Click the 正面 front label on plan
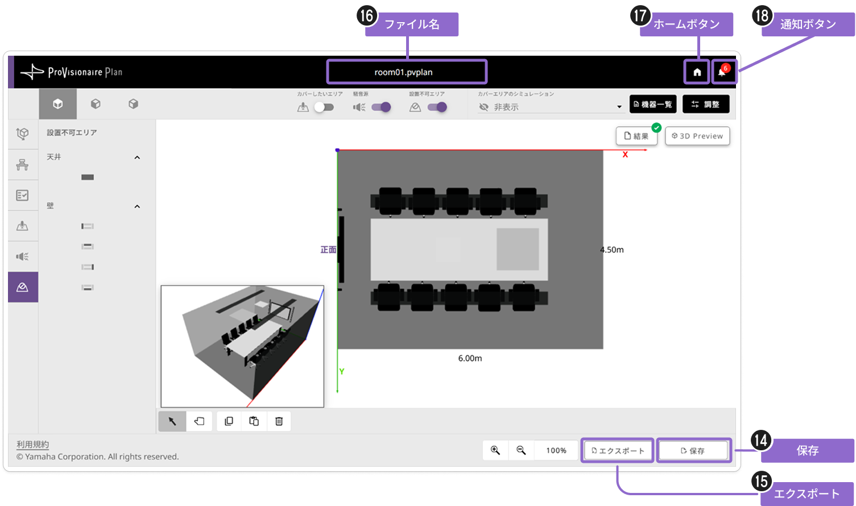 pos(328,250)
